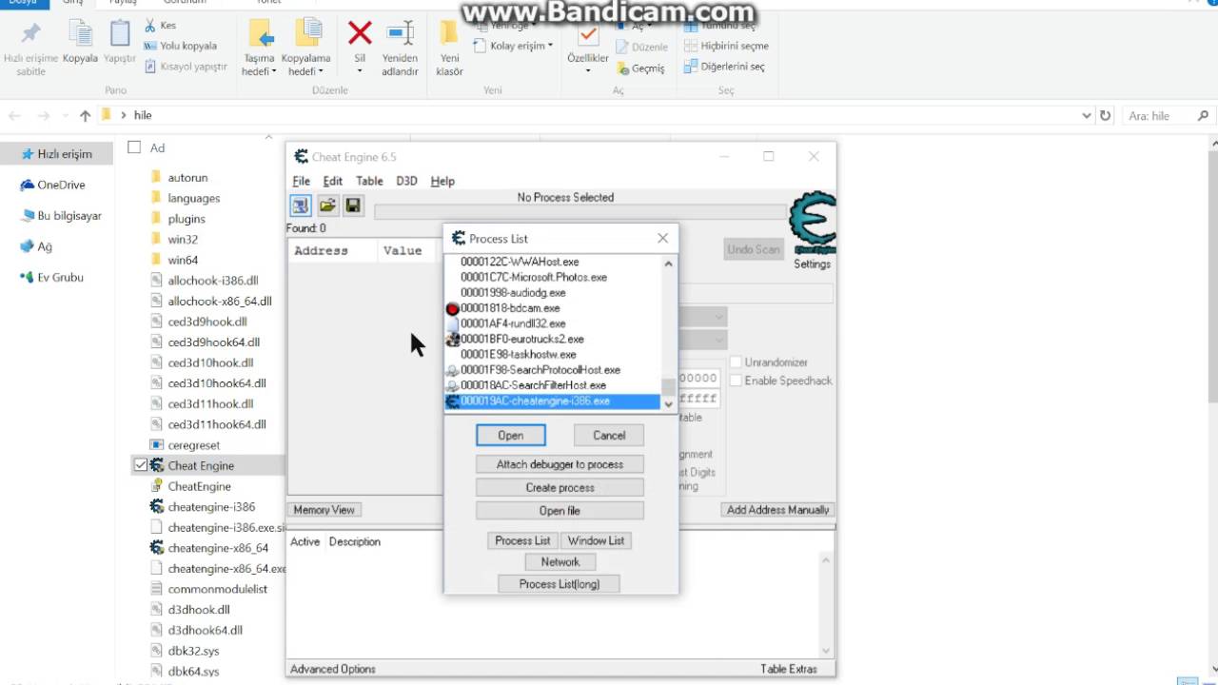Open the D3D menu
Viewport: 1218px width, 685px height.
406,181
